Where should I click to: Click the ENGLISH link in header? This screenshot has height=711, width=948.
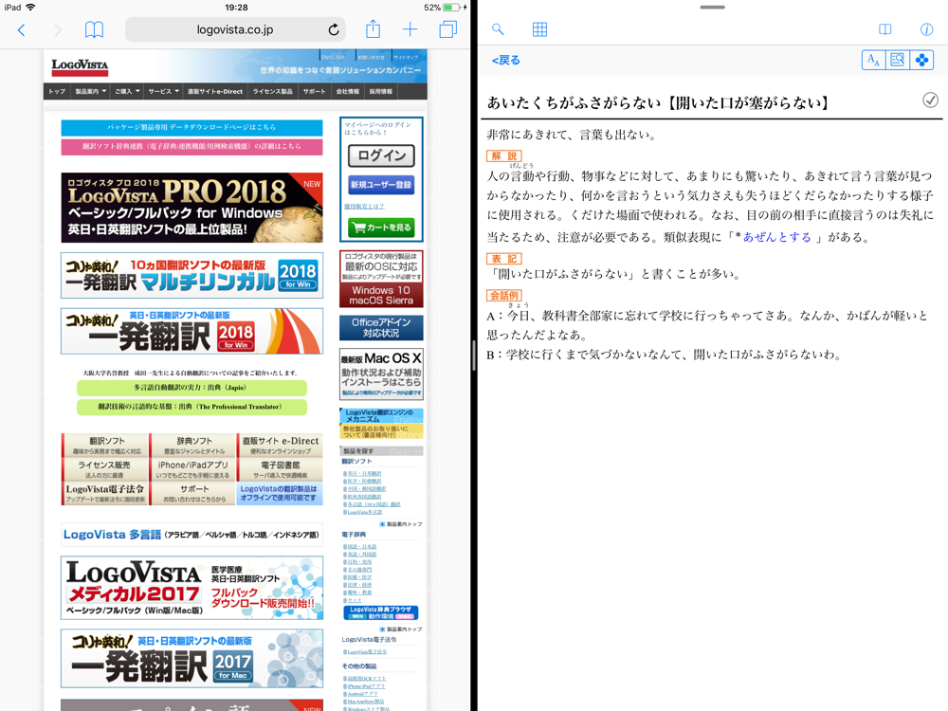pos(333,57)
